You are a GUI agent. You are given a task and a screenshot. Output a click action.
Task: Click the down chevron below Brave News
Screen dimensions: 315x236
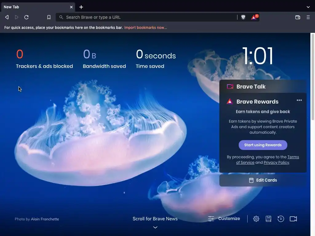click(155, 227)
